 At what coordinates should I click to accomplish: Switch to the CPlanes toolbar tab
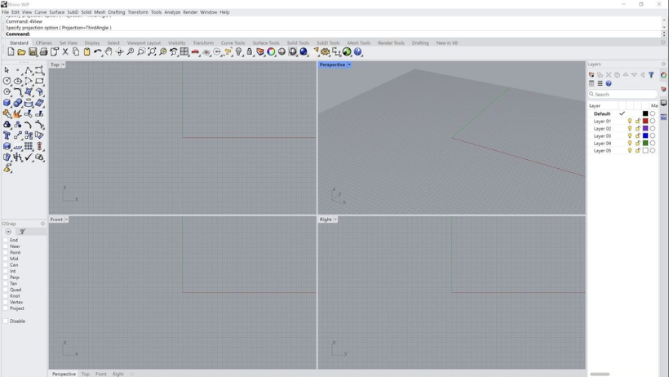pyautogui.click(x=43, y=43)
